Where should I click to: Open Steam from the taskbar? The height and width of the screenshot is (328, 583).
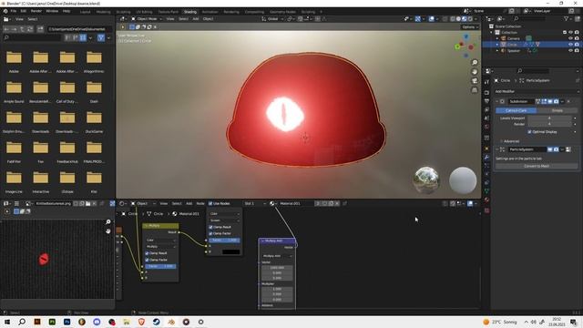pos(156,322)
